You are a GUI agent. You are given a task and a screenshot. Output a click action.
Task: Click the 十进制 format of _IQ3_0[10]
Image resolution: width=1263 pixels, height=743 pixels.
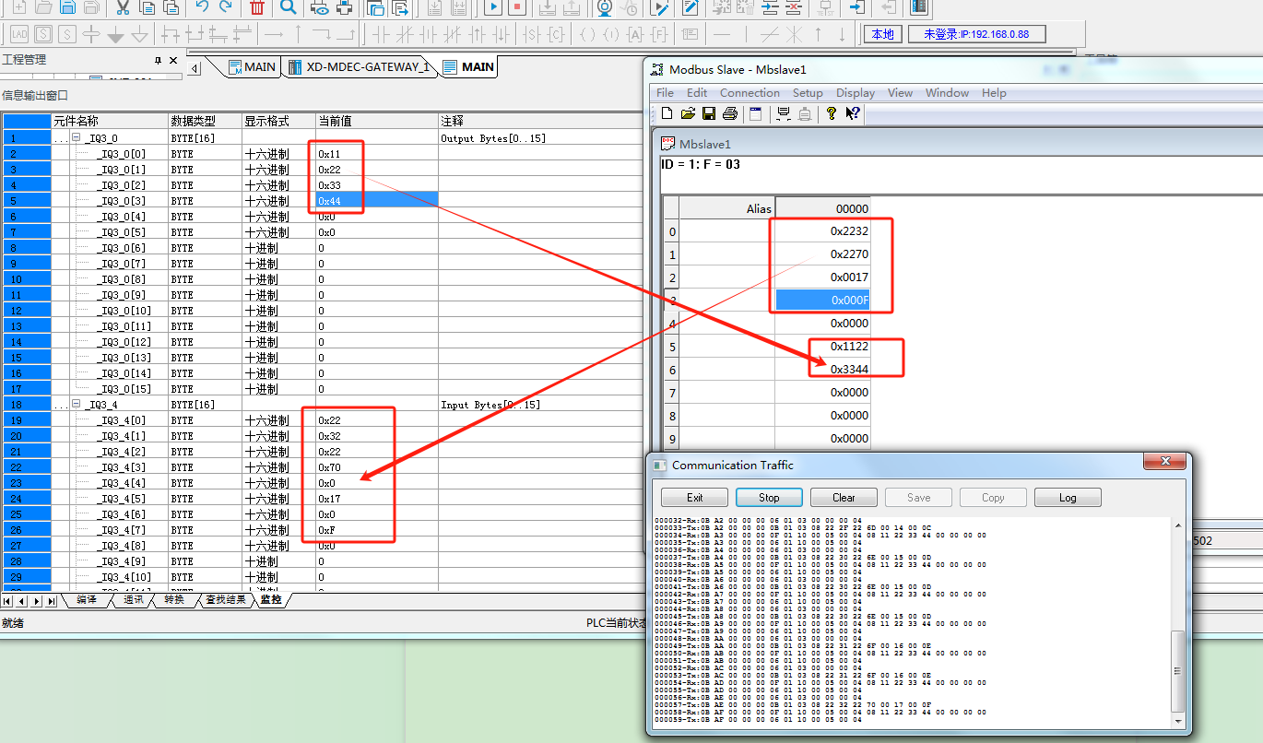click(261, 311)
